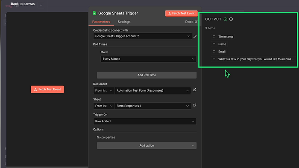Click the Add option button
Screen dimensions: 299x168
coord(147,145)
